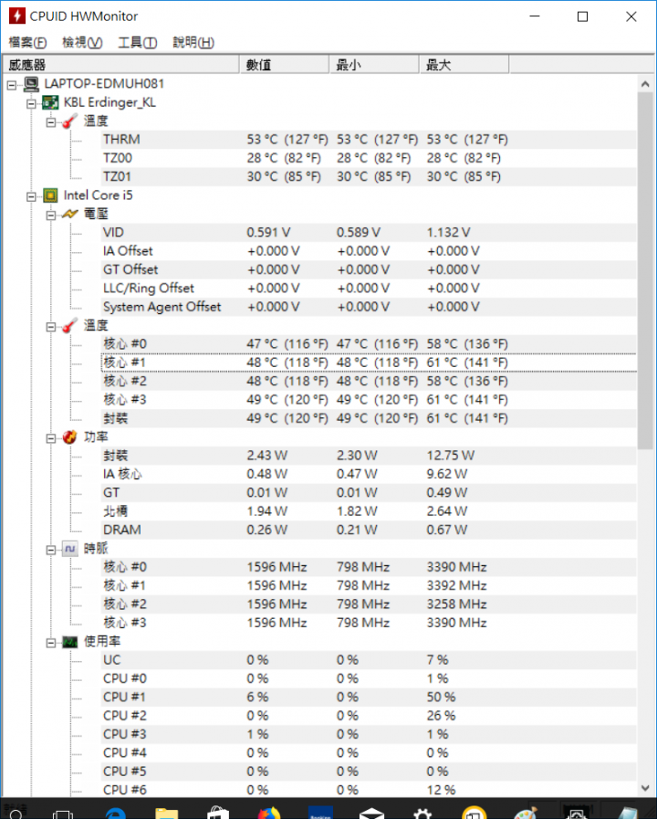Select the System Agent Offset row
The image size is (657, 819).
click(369, 307)
